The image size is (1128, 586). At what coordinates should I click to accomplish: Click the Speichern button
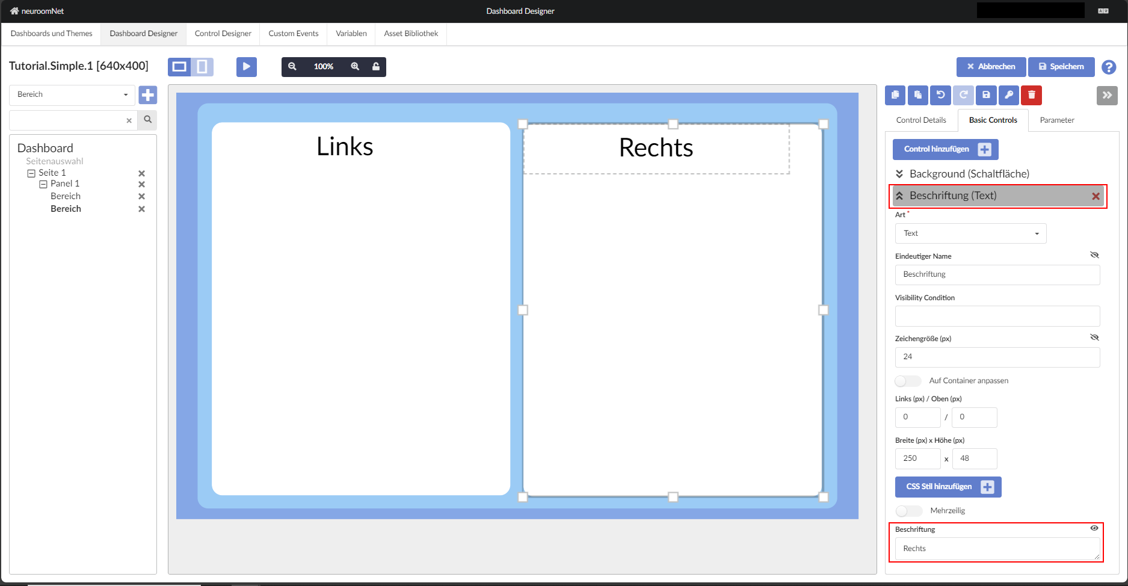(1061, 67)
